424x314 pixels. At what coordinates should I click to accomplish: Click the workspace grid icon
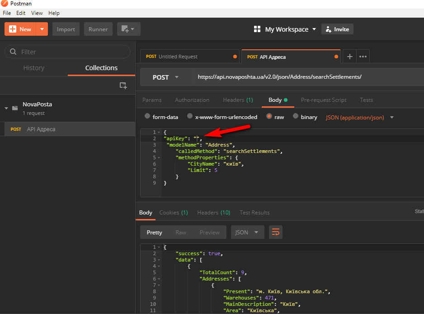257,29
